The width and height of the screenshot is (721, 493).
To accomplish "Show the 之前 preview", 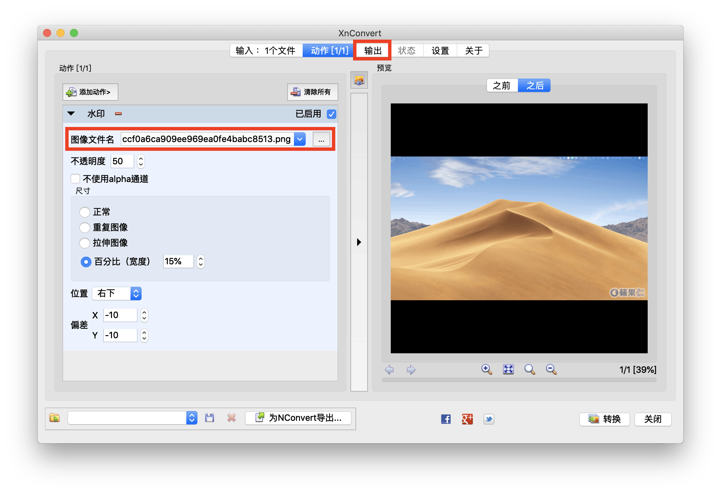I will click(502, 86).
